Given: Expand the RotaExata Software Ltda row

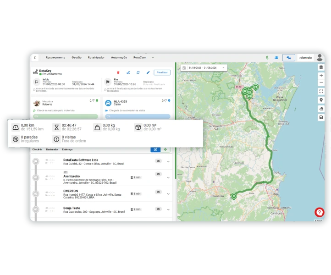Looking at the screenshot, I should (x=168, y=161).
